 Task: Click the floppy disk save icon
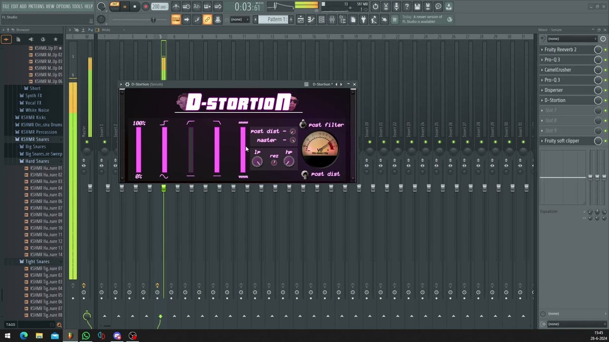tap(417, 7)
